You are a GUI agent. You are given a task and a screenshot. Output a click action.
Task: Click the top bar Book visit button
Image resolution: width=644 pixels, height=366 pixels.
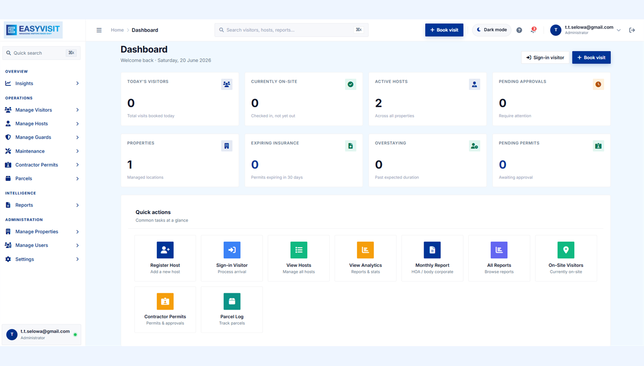coord(444,30)
